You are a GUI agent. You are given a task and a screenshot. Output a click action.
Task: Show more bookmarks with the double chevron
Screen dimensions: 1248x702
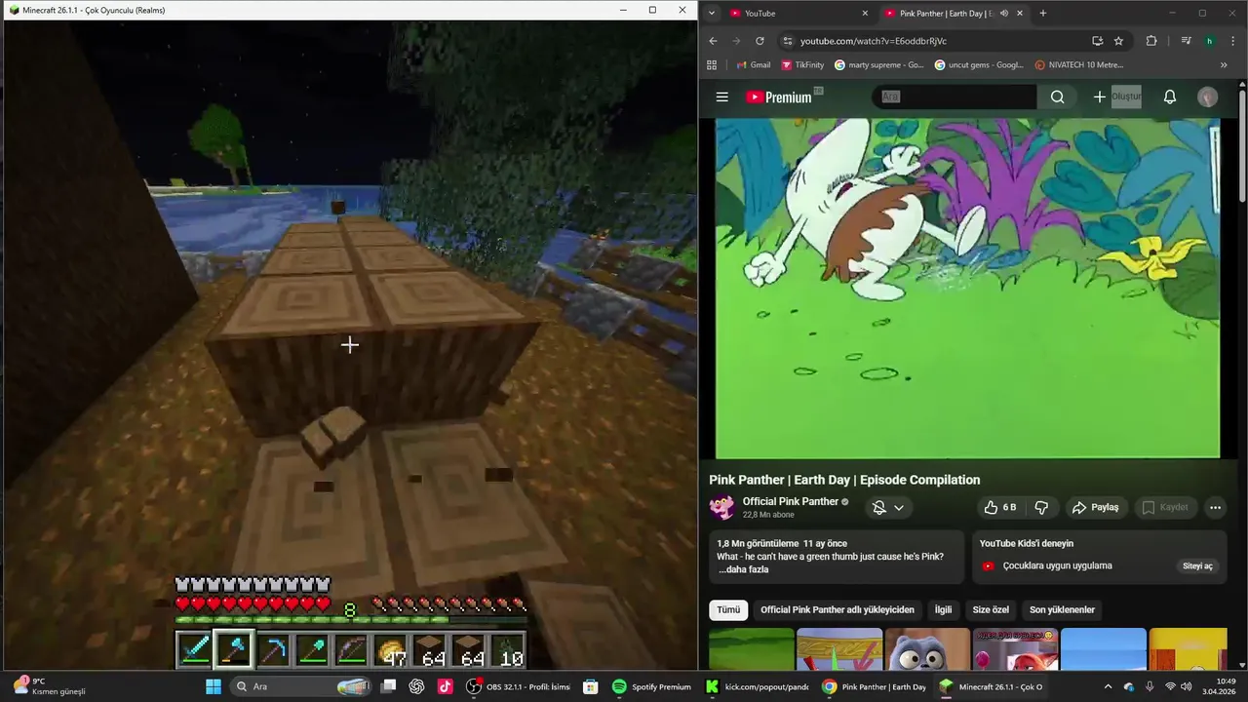[x=1224, y=65]
